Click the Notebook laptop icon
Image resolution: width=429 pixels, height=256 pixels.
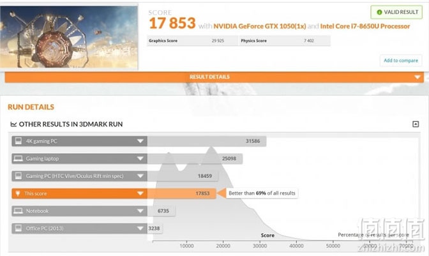19,211
